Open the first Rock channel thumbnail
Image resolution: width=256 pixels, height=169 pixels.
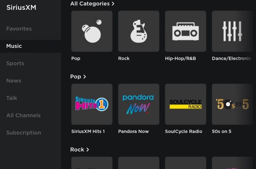[92, 163]
